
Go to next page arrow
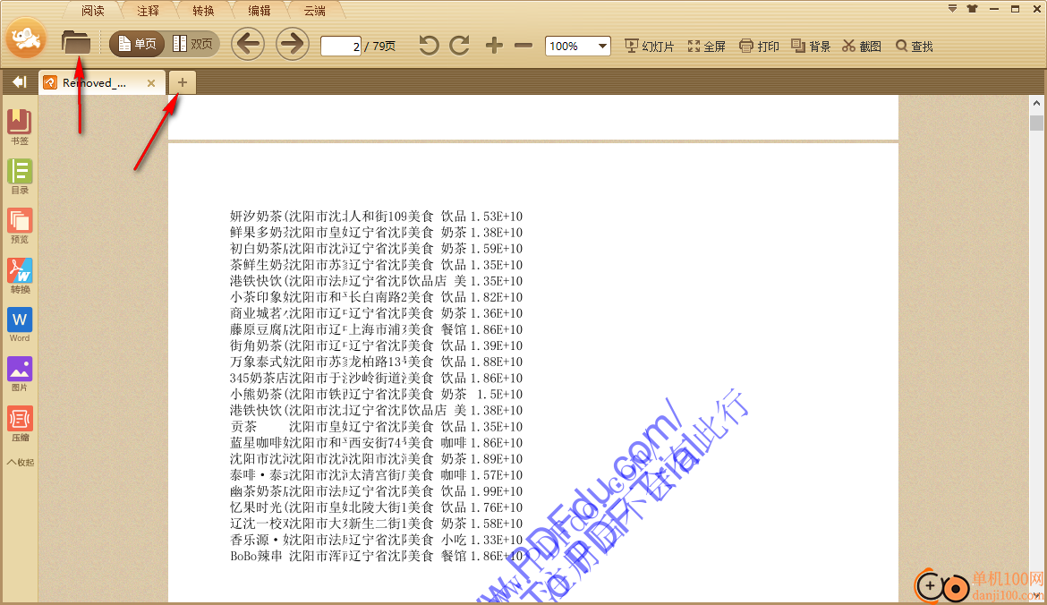click(x=292, y=44)
